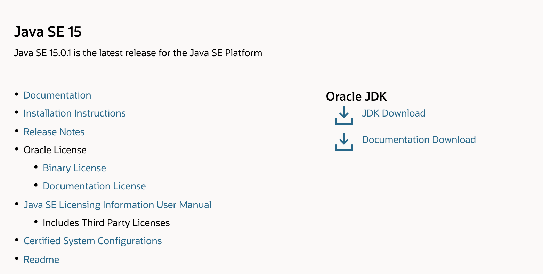
Task: Click the JDK Download link
Action: [394, 113]
